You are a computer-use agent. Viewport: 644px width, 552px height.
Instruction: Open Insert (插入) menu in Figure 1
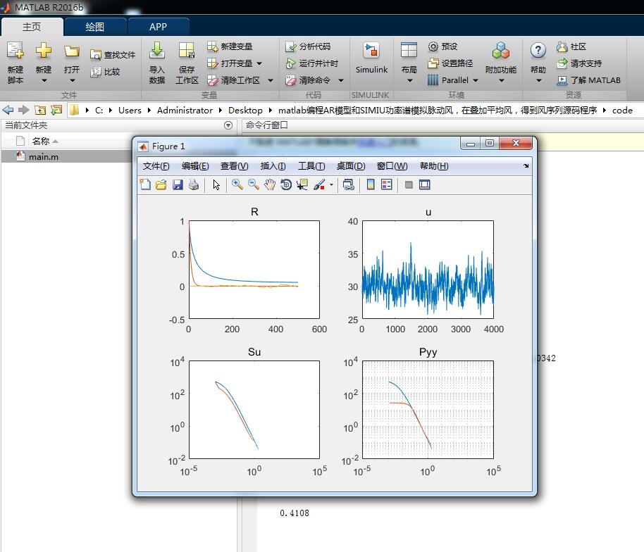tap(273, 165)
